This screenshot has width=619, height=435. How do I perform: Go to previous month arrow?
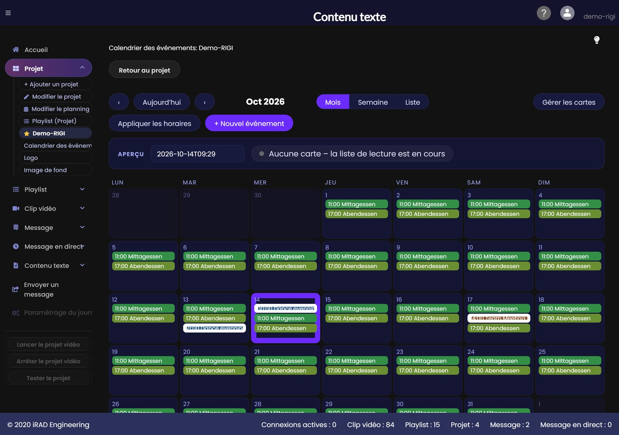[119, 102]
